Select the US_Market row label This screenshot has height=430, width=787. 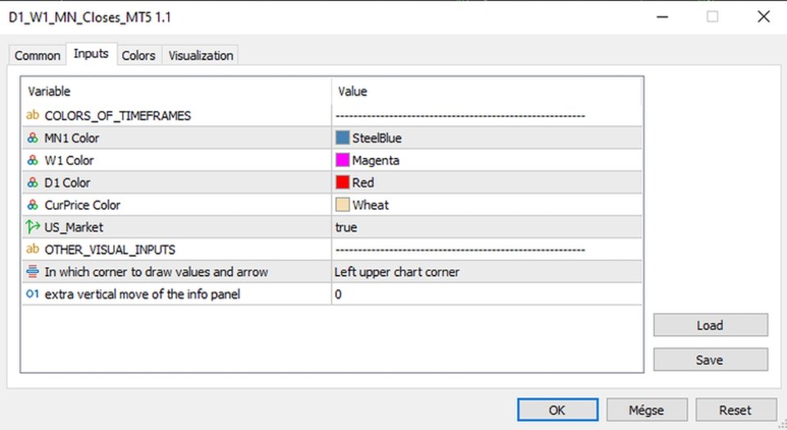[x=74, y=227]
